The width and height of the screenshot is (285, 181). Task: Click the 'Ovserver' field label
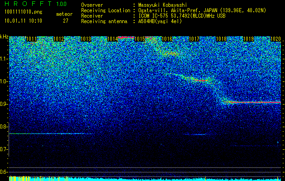point(92,5)
